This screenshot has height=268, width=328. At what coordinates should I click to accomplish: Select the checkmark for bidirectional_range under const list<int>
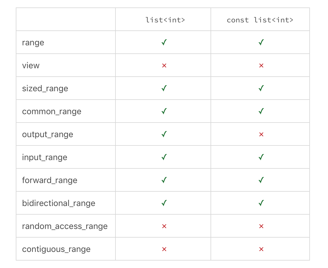click(x=261, y=203)
